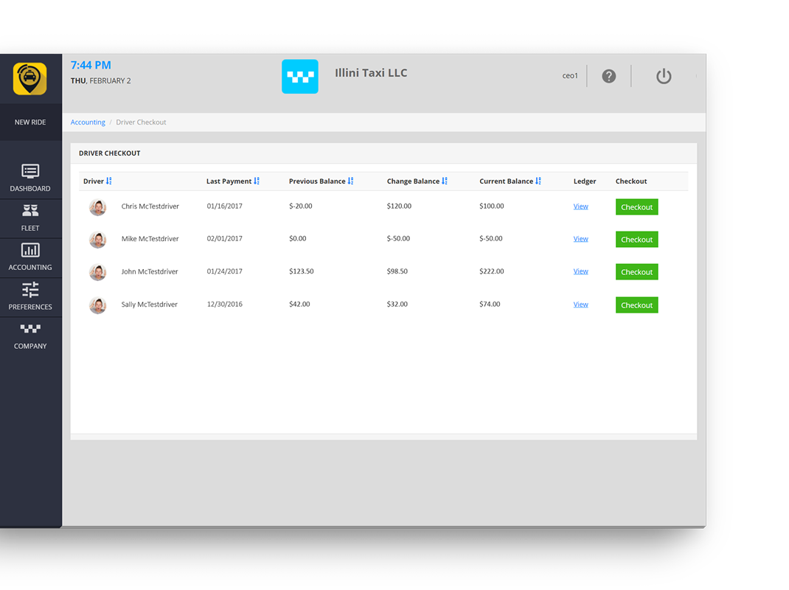Select the name John McTestdriver

tap(150, 272)
